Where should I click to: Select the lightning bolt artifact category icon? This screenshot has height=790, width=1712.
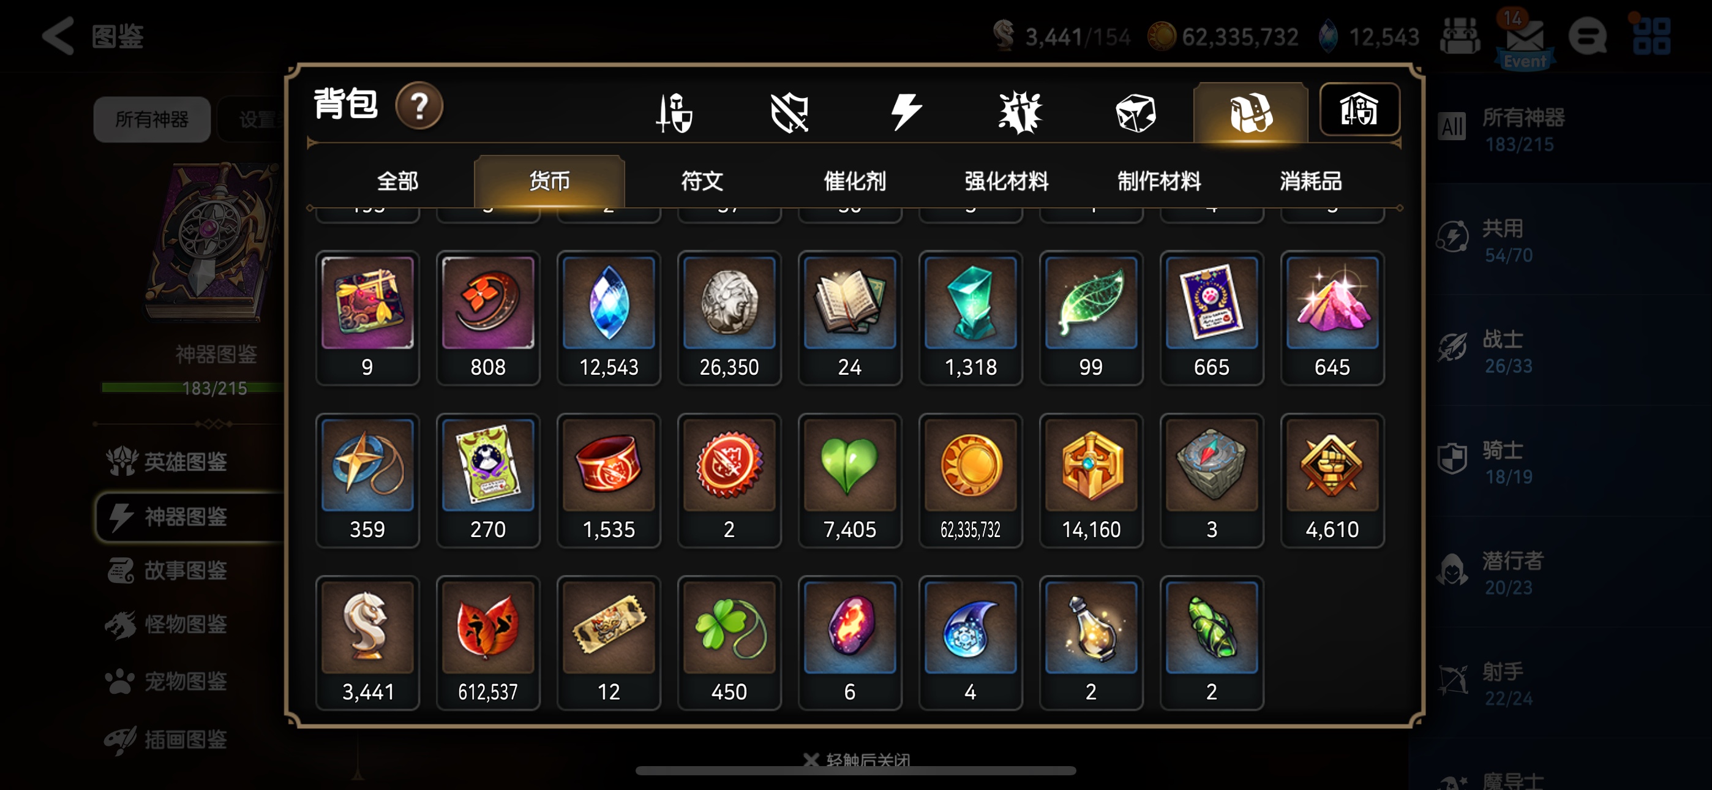906,111
